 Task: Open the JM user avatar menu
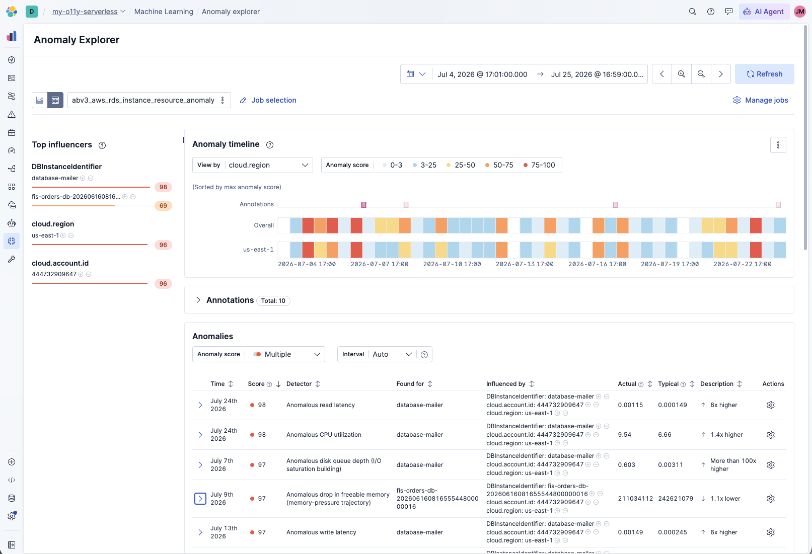click(800, 12)
